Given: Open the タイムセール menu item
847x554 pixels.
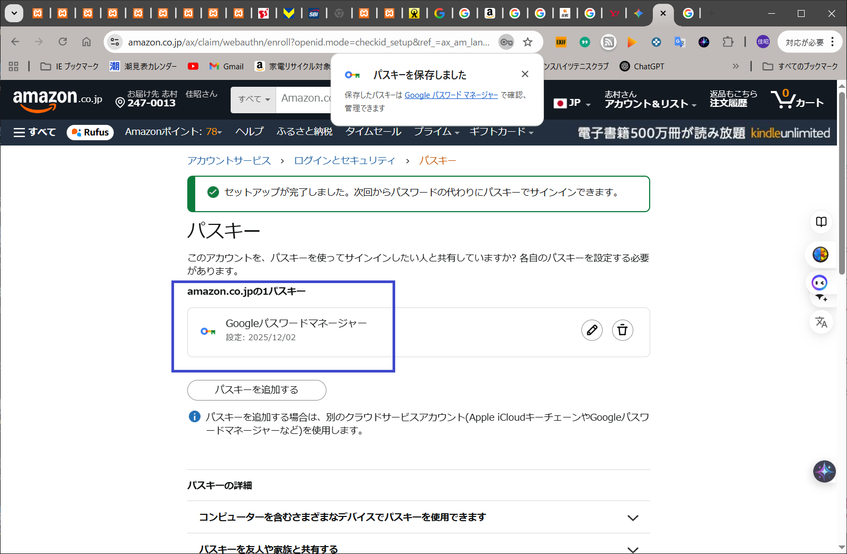Looking at the screenshot, I should [x=374, y=132].
